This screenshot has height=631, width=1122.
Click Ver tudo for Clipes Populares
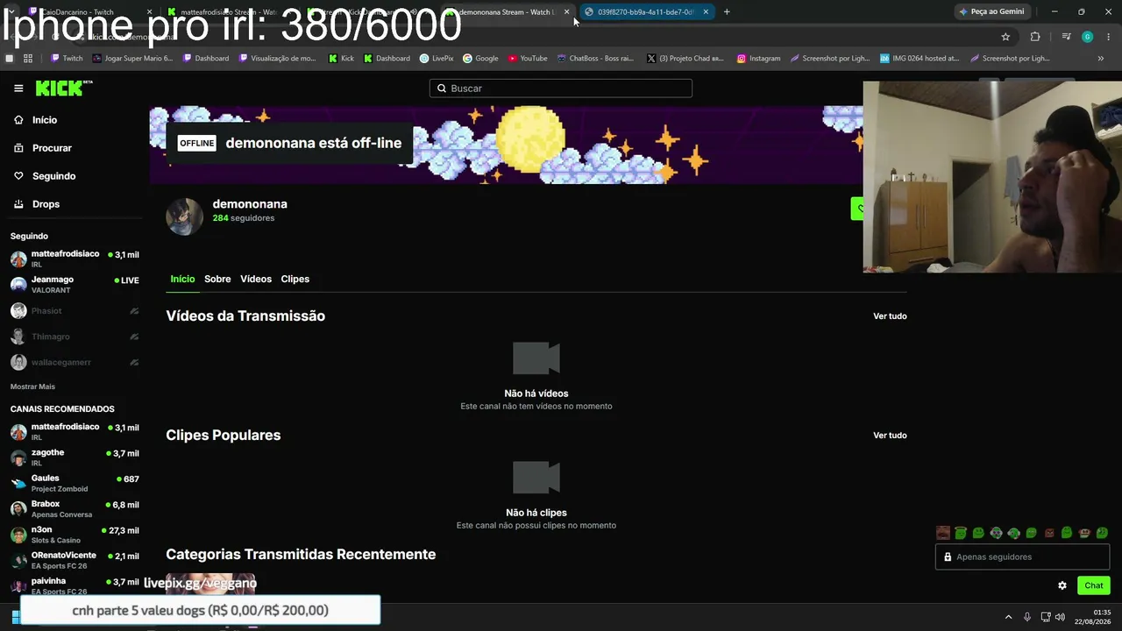(x=890, y=436)
